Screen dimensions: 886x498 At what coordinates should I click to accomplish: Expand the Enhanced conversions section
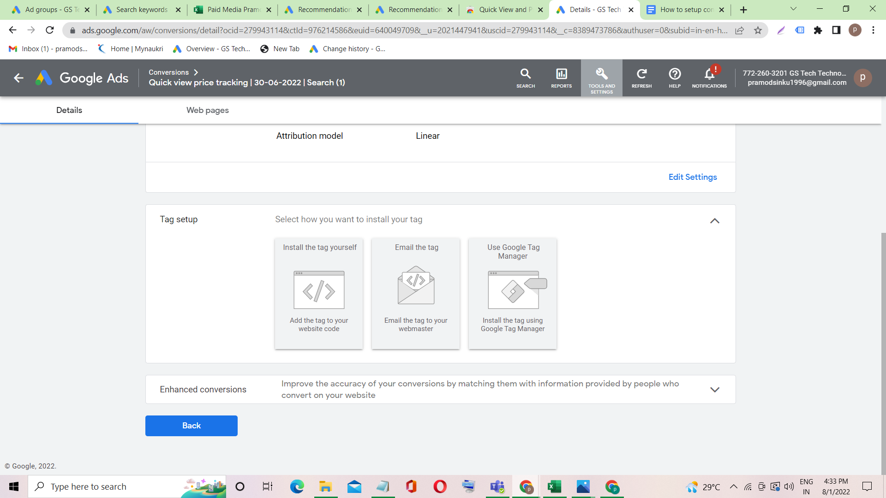pos(714,390)
